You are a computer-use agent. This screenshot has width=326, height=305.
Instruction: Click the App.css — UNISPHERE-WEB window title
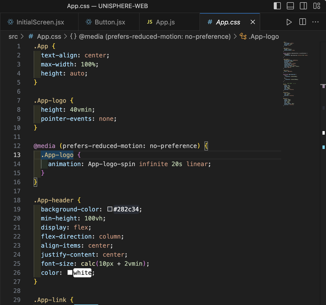tap(107, 6)
